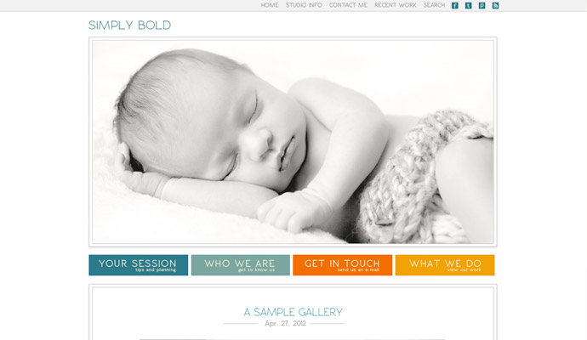Click the Apr. 27, 2012 post date

(285, 323)
